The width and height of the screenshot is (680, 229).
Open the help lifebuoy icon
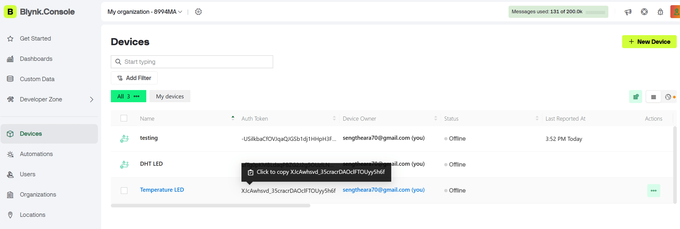644,12
